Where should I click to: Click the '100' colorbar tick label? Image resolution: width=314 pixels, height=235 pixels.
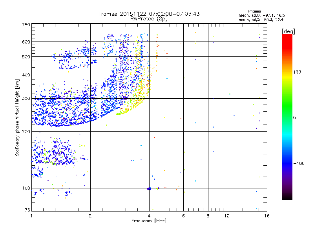coord(297,72)
